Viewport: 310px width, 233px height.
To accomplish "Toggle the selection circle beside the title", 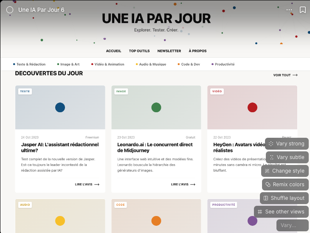I will coord(10,10).
